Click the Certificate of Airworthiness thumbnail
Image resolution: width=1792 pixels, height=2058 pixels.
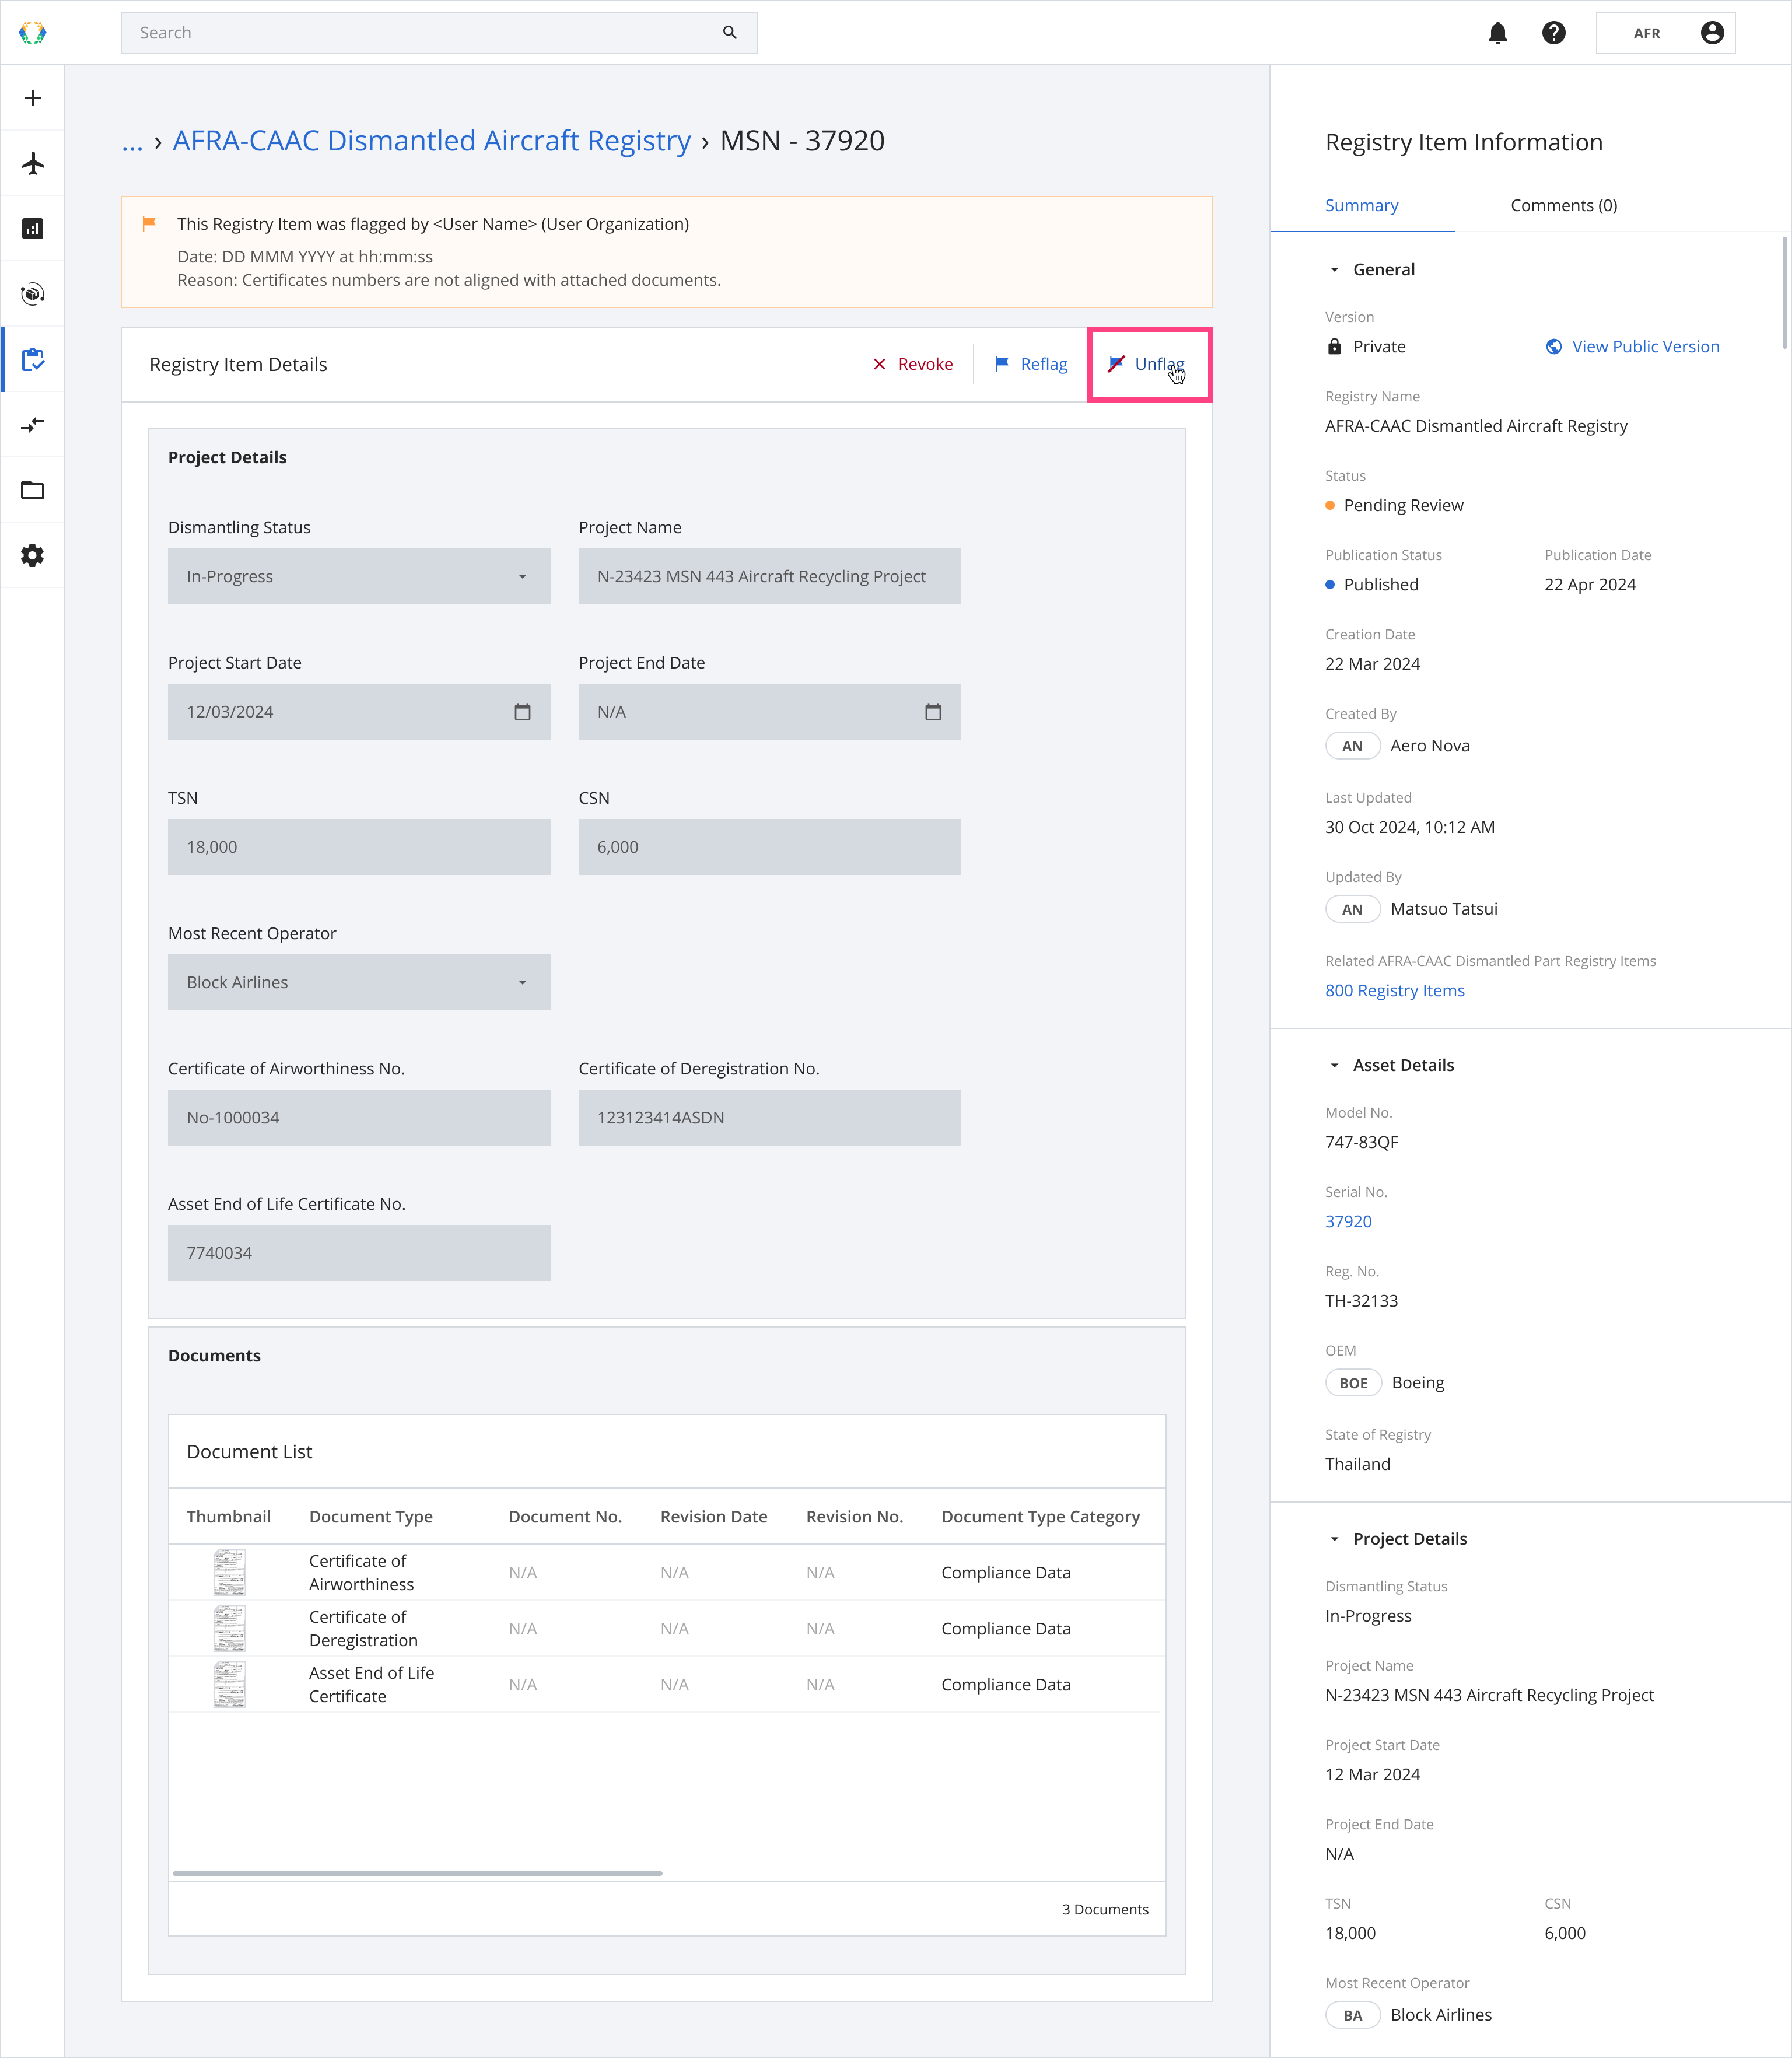(229, 1572)
